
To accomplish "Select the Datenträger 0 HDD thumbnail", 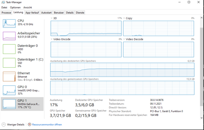I will pyautogui.click(x=9, y=49).
